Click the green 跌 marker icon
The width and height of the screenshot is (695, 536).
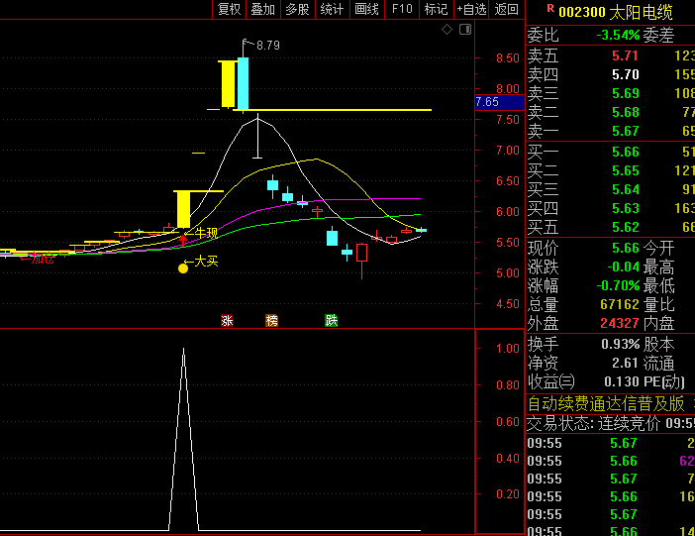coord(331,320)
